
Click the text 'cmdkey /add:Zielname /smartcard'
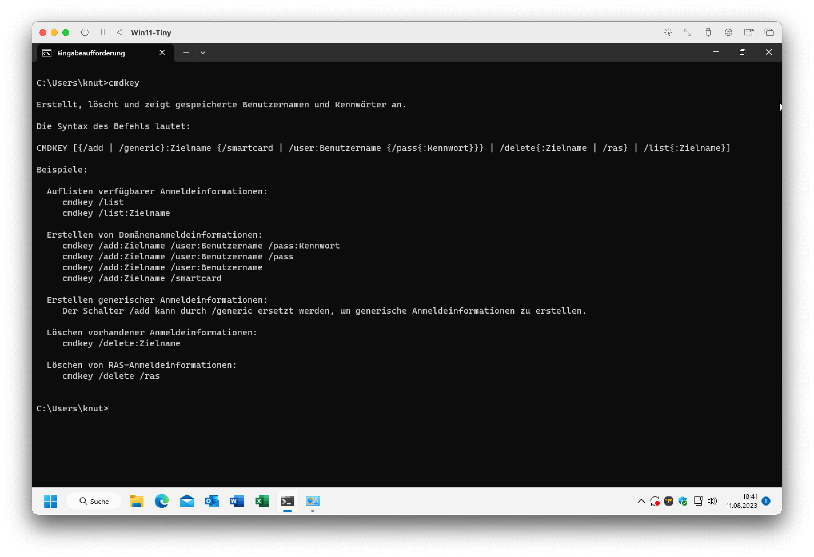142,278
